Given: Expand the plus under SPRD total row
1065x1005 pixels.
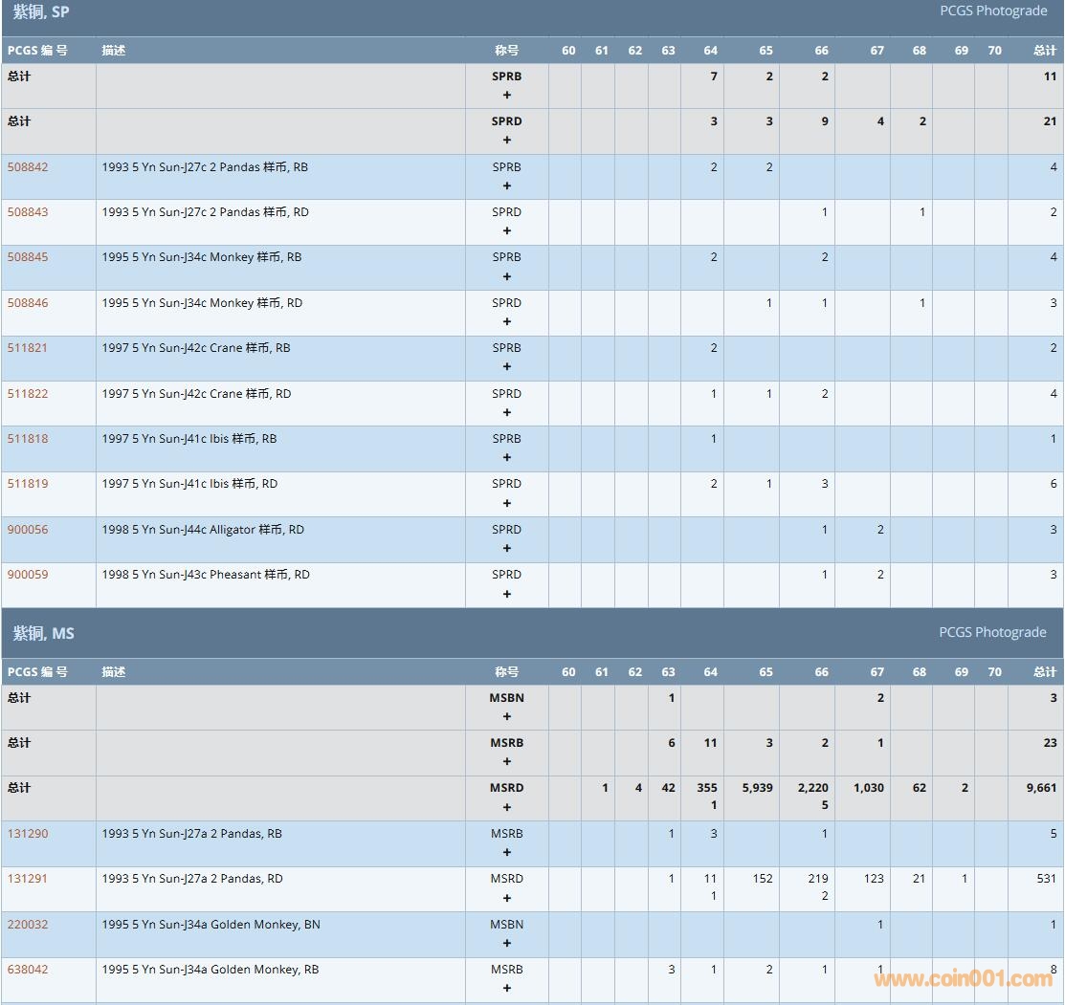Looking at the screenshot, I should coord(507,140).
